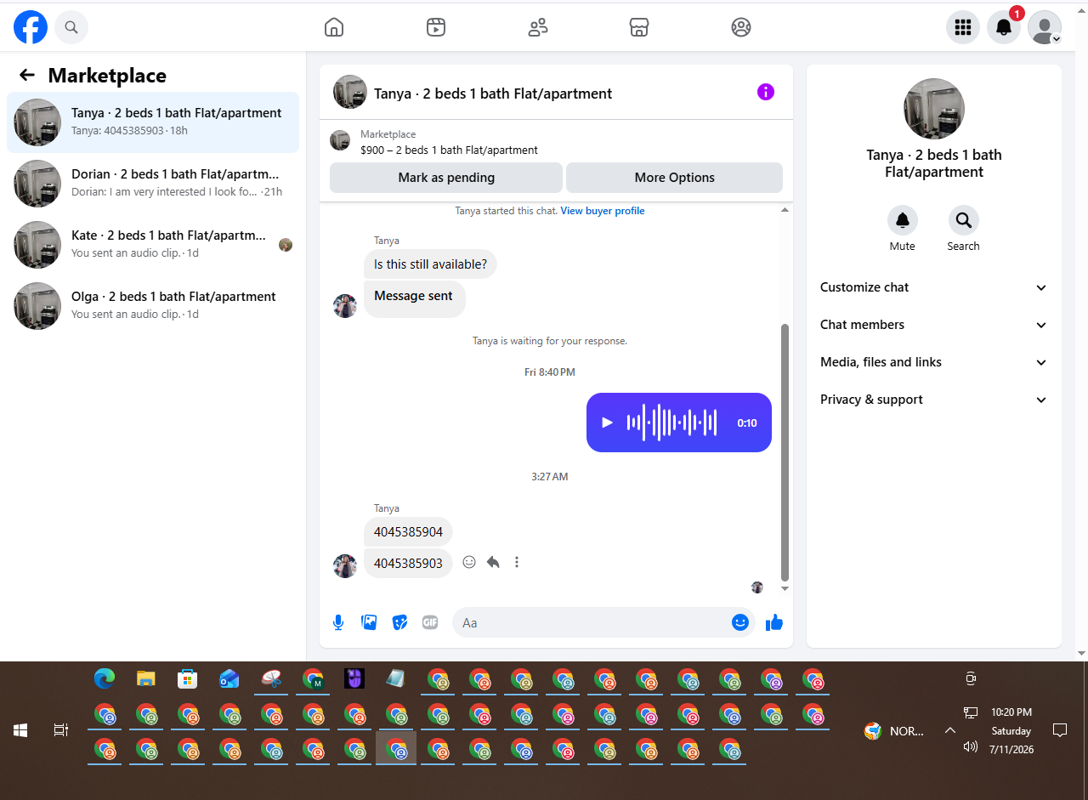This screenshot has height=800, width=1088.
Task: Reply to message 4045385903
Action: [493, 562]
